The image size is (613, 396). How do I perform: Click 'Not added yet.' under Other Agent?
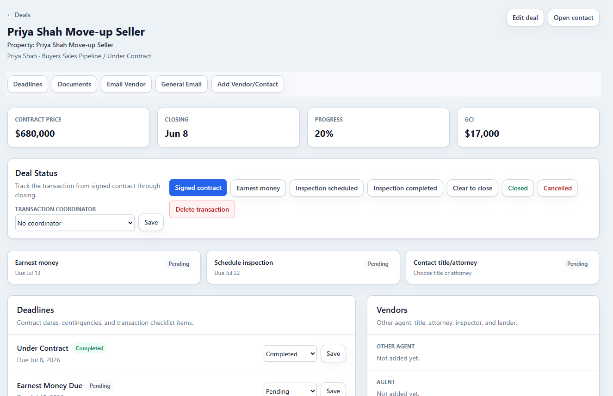click(x=398, y=358)
